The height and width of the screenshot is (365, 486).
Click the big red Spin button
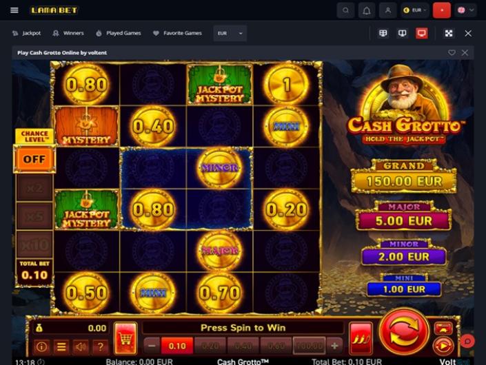404,331
